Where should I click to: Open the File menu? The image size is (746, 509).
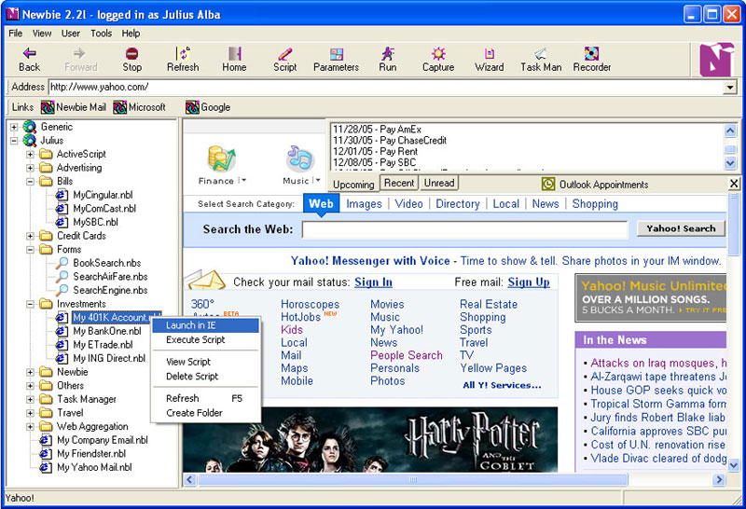click(15, 34)
